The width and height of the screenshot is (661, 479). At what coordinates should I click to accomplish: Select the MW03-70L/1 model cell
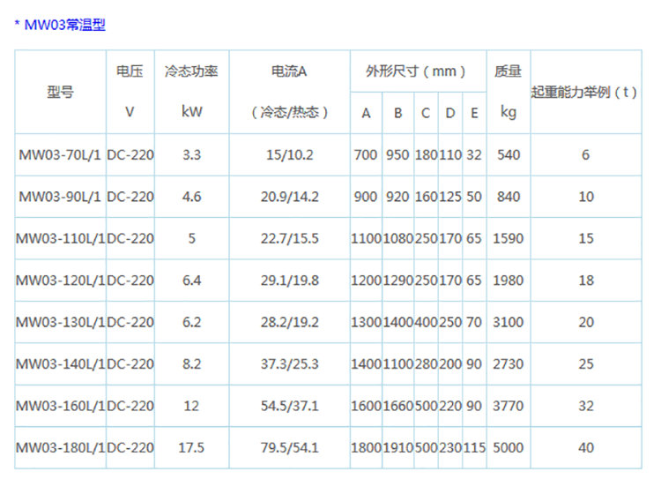[x=60, y=155]
